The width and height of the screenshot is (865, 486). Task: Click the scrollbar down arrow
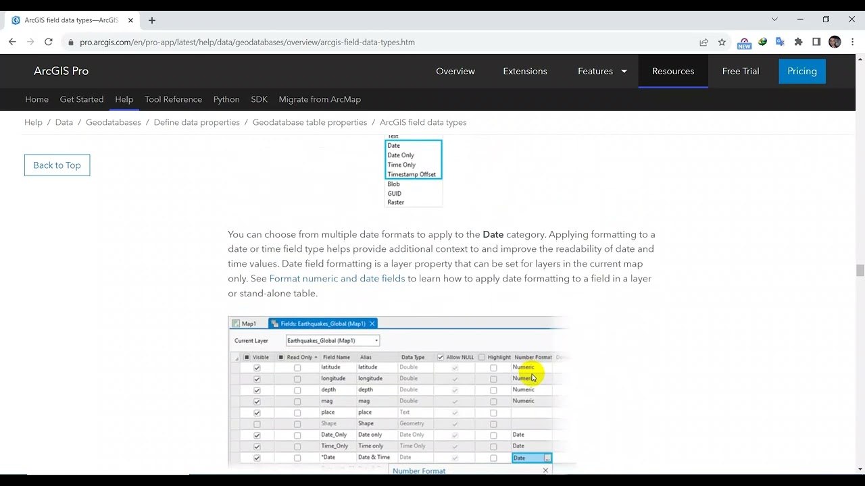point(860,469)
